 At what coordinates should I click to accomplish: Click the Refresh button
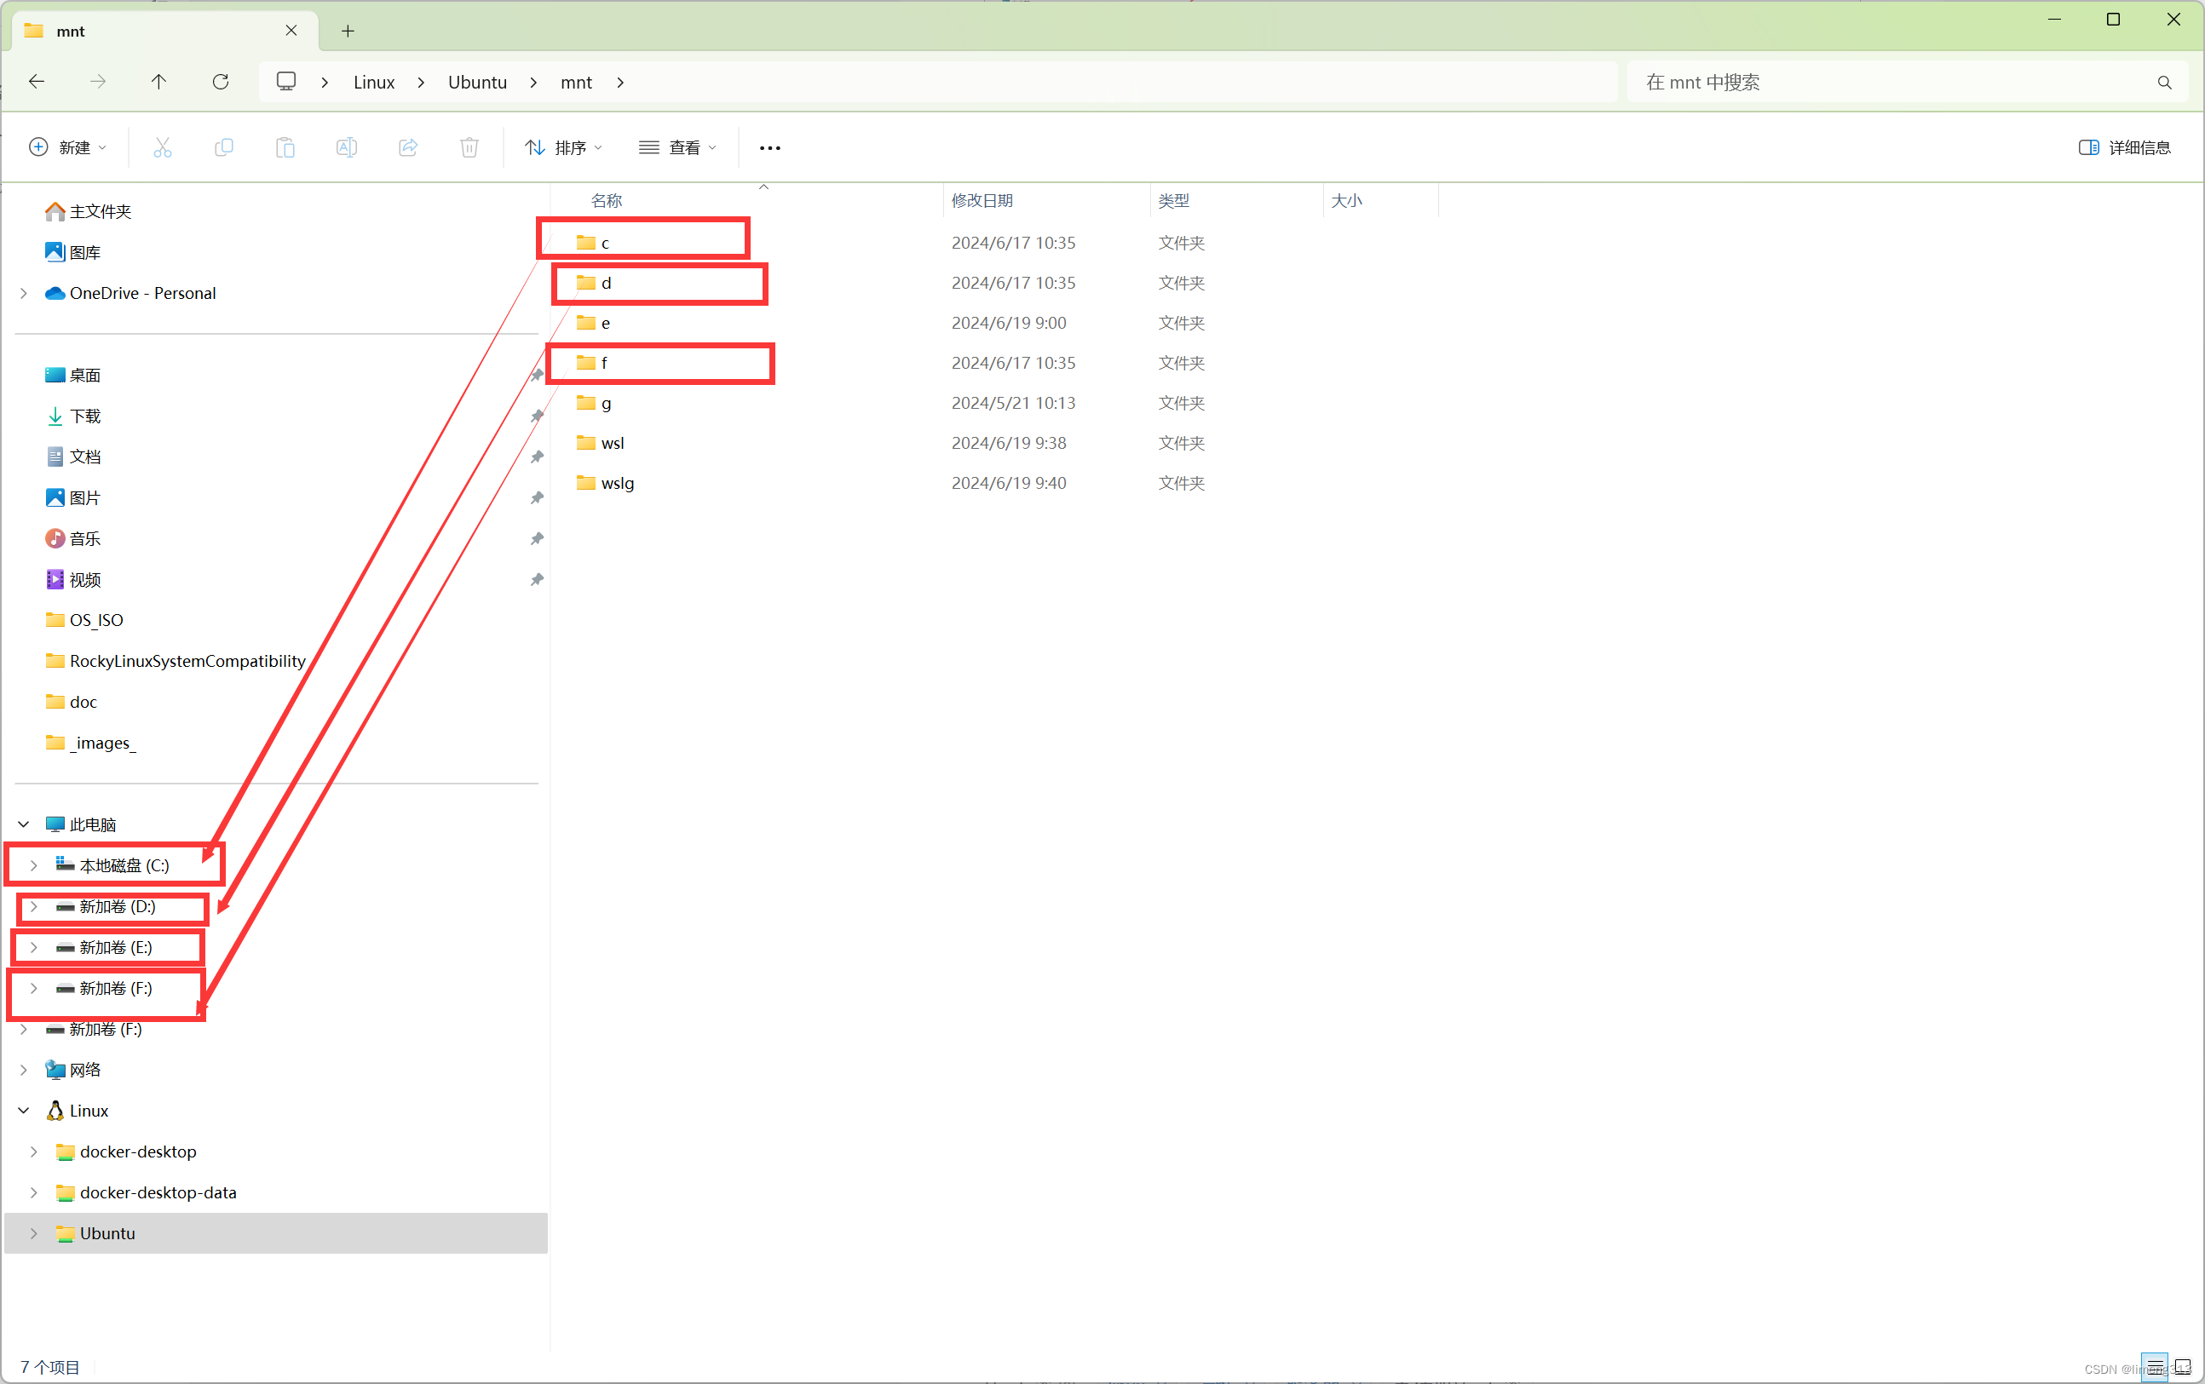[221, 83]
